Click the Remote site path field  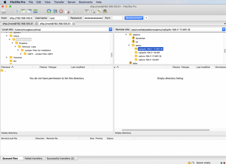(x=176, y=30)
